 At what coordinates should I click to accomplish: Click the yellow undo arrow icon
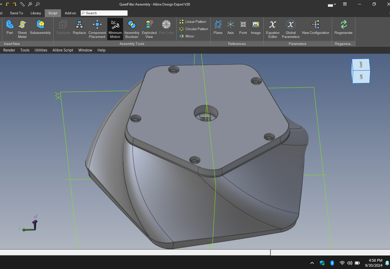pyautogui.click(x=7, y=4)
